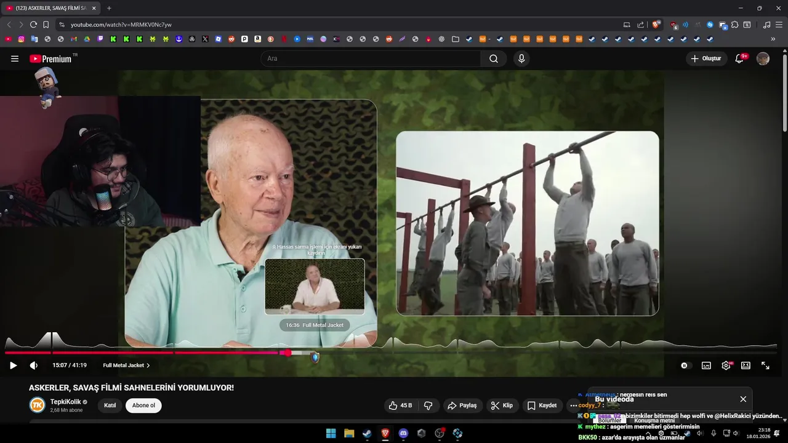Open Steam from the taskbar
This screenshot has width=788, height=443.
(x=367, y=433)
